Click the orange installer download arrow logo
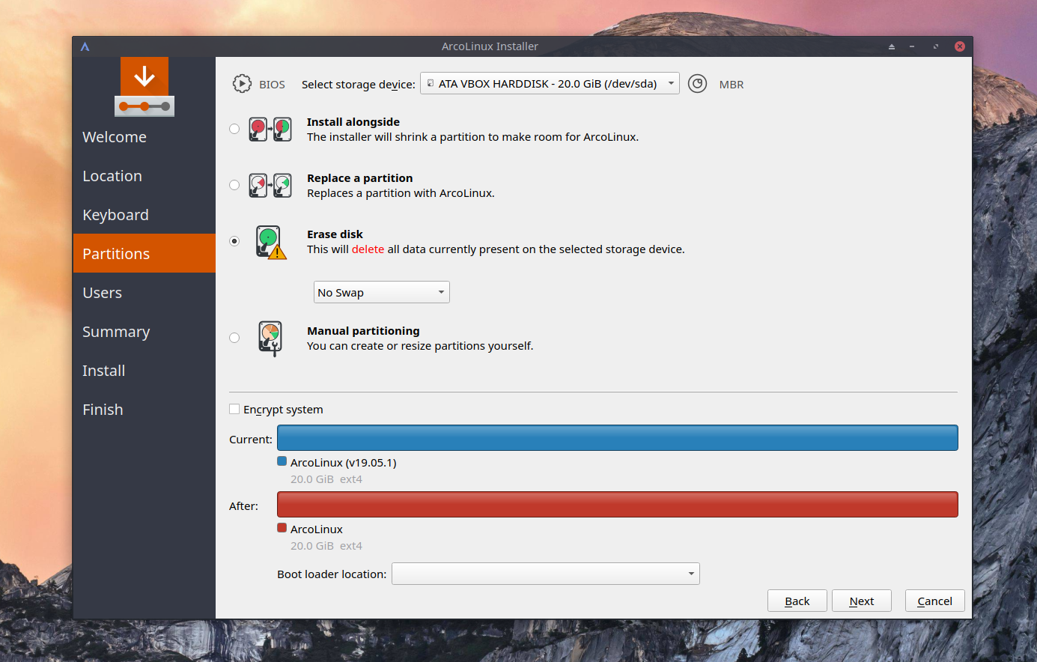This screenshot has width=1037, height=662. [x=145, y=87]
